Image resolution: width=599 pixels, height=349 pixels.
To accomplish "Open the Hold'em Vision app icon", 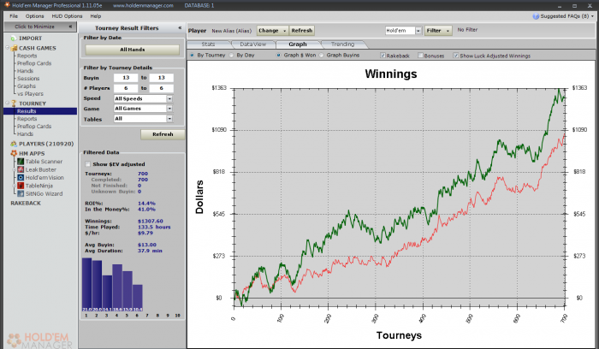I will [21, 178].
